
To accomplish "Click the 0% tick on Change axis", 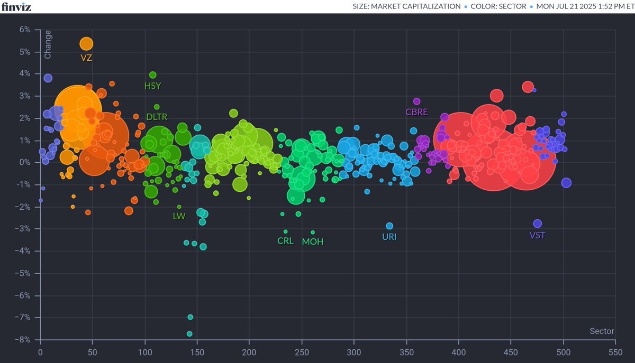I will point(25,163).
